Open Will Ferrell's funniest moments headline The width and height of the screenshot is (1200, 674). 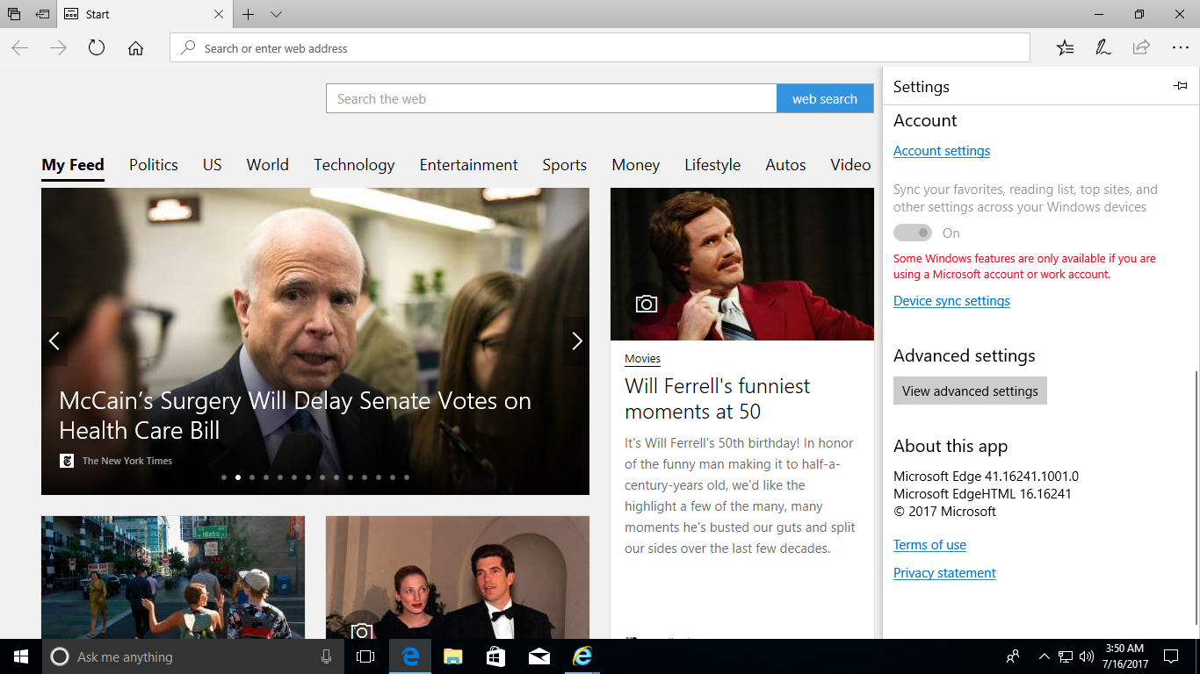717,398
